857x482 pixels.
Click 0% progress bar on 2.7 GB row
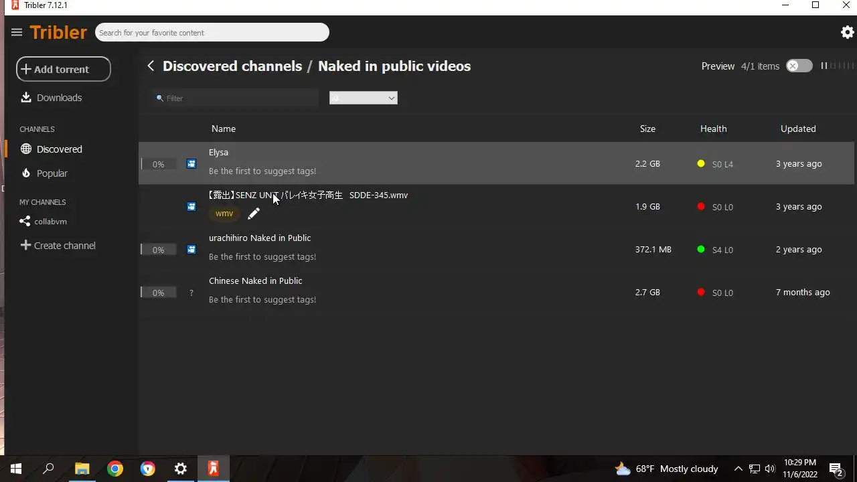coord(159,293)
